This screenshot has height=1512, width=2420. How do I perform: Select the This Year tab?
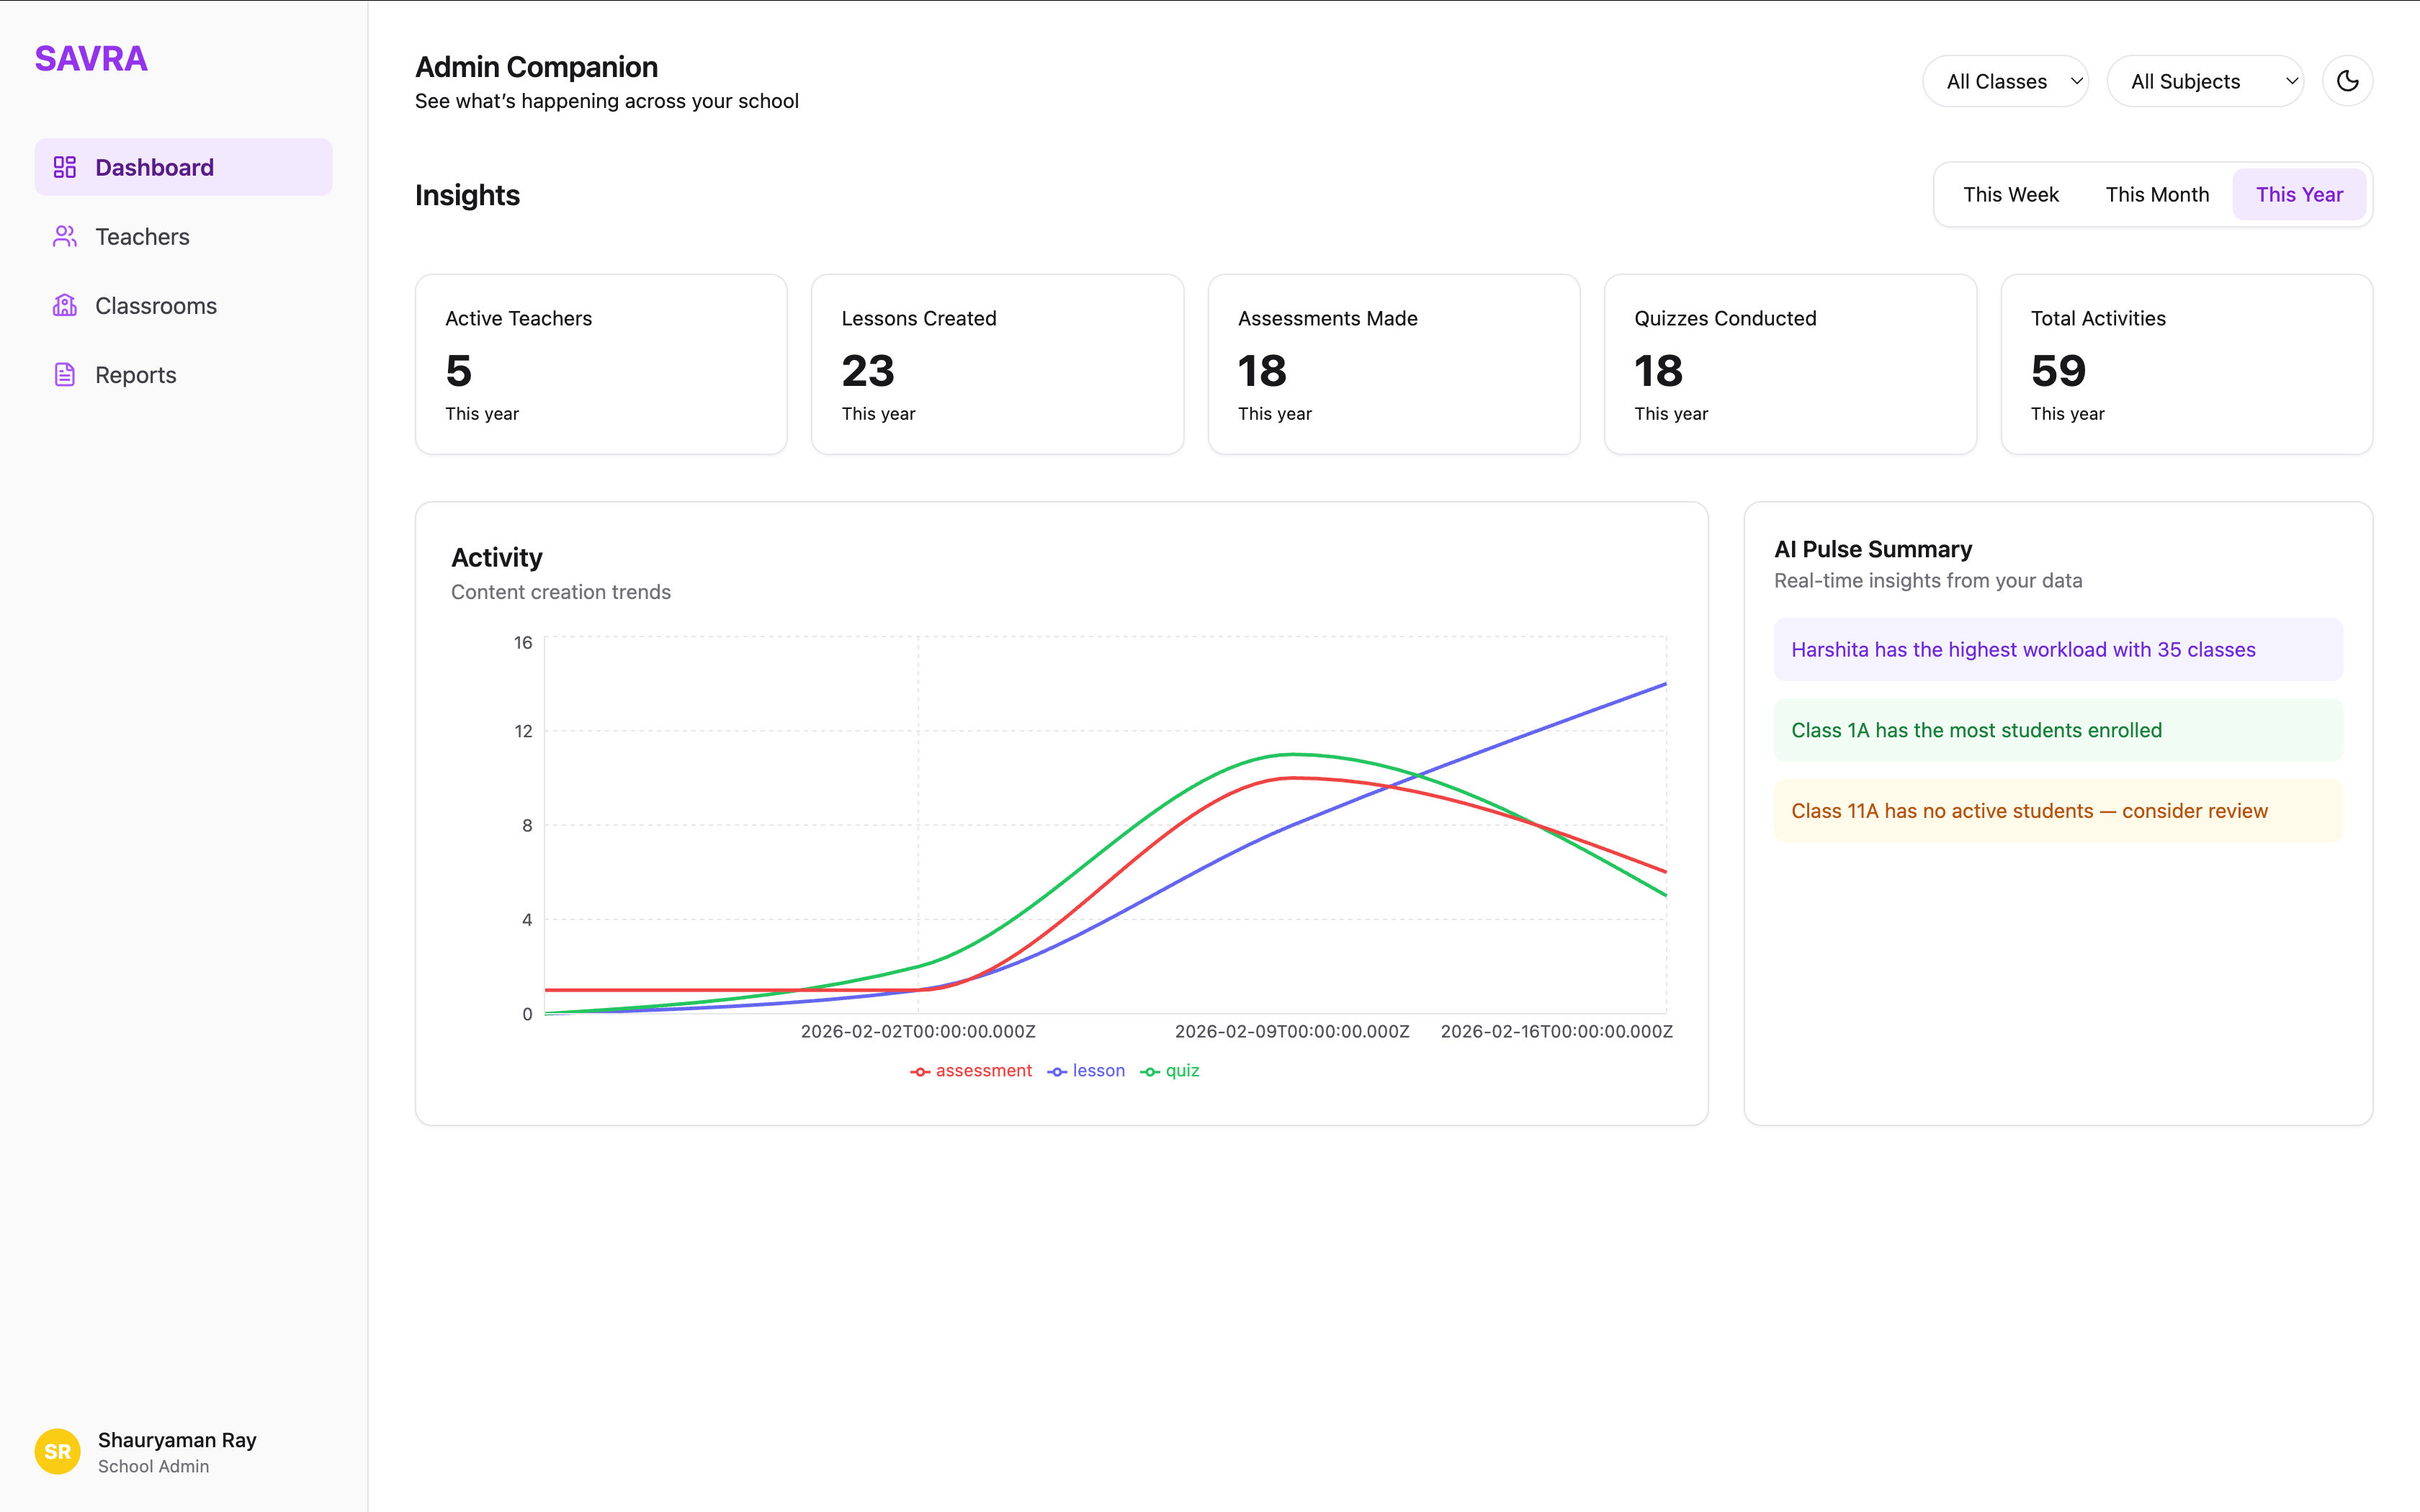tap(2298, 194)
